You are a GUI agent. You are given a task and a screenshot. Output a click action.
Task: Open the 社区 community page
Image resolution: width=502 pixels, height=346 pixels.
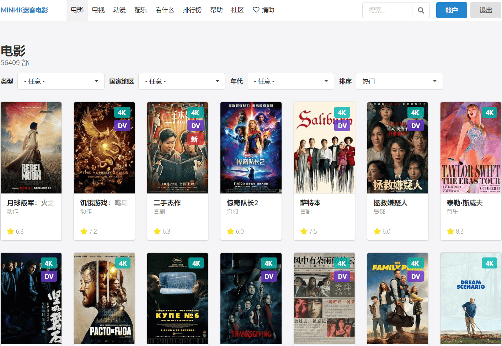[x=238, y=10]
